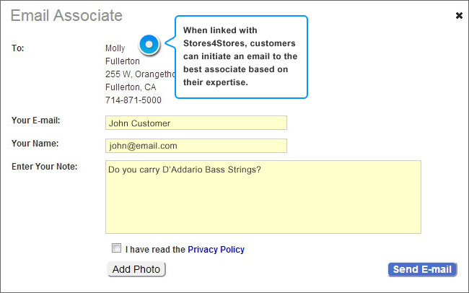469x293 pixels.
Task: Click the associate name Molly
Action: point(115,48)
